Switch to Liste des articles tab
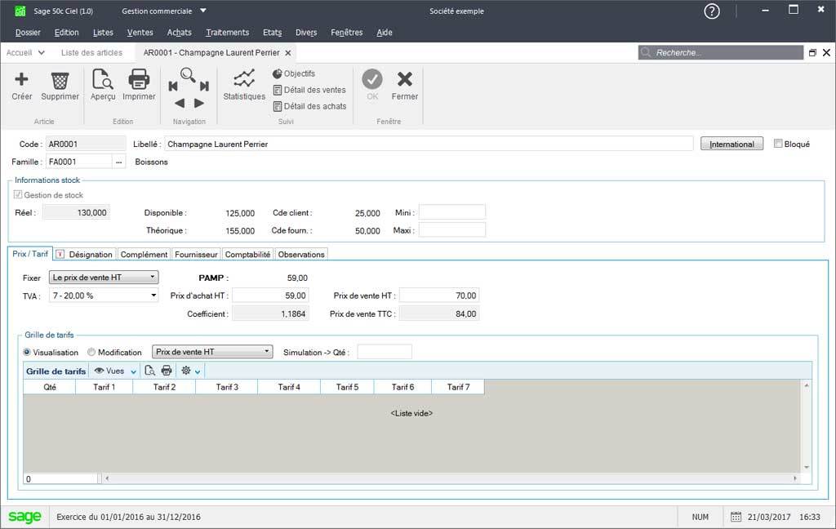836x529 pixels. tap(91, 53)
